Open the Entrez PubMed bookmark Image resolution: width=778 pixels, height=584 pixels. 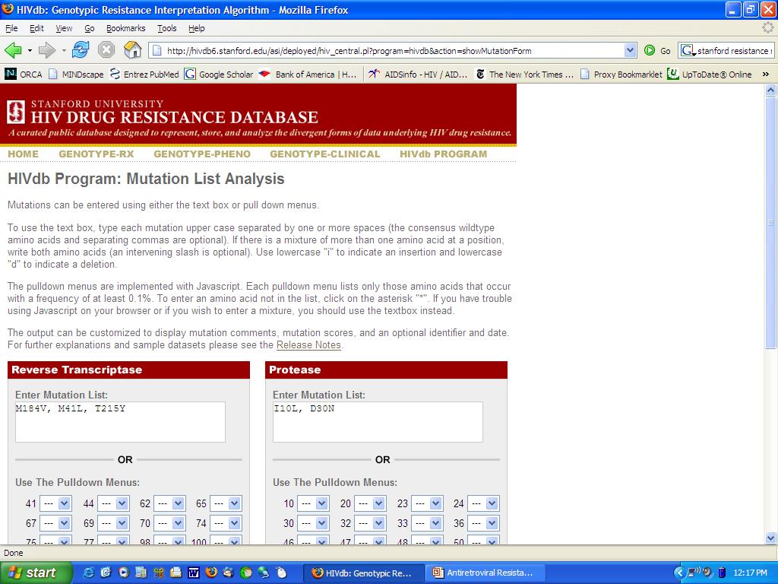[x=144, y=75]
